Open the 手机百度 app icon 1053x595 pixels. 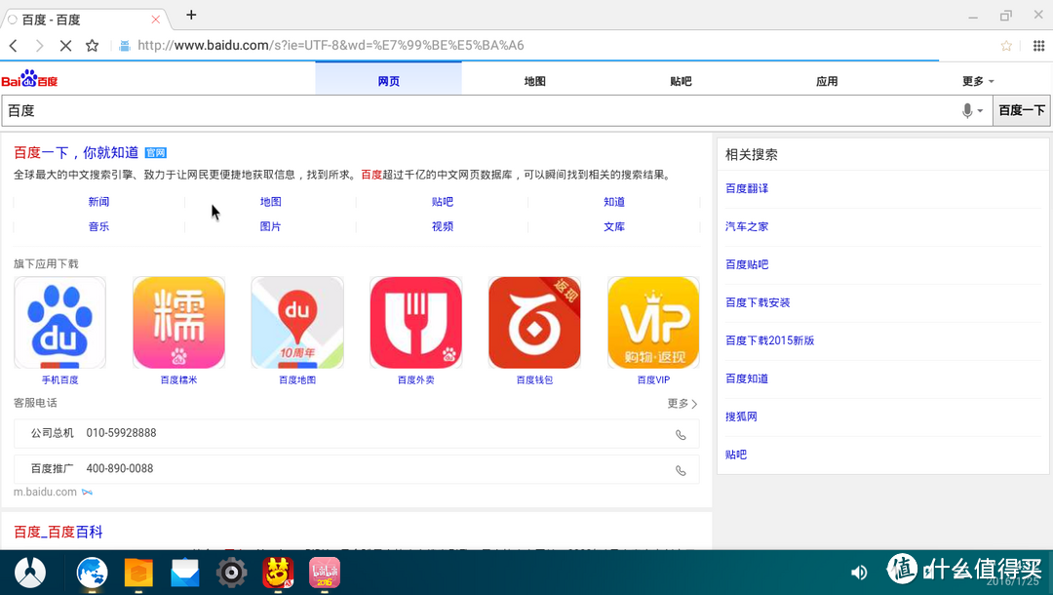click(x=59, y=323)
